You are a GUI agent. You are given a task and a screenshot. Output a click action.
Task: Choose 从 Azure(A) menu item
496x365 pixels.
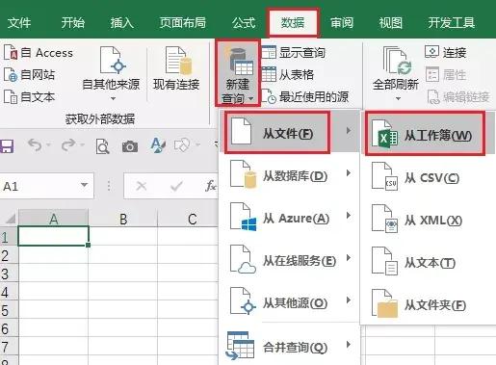coord(289,218)
